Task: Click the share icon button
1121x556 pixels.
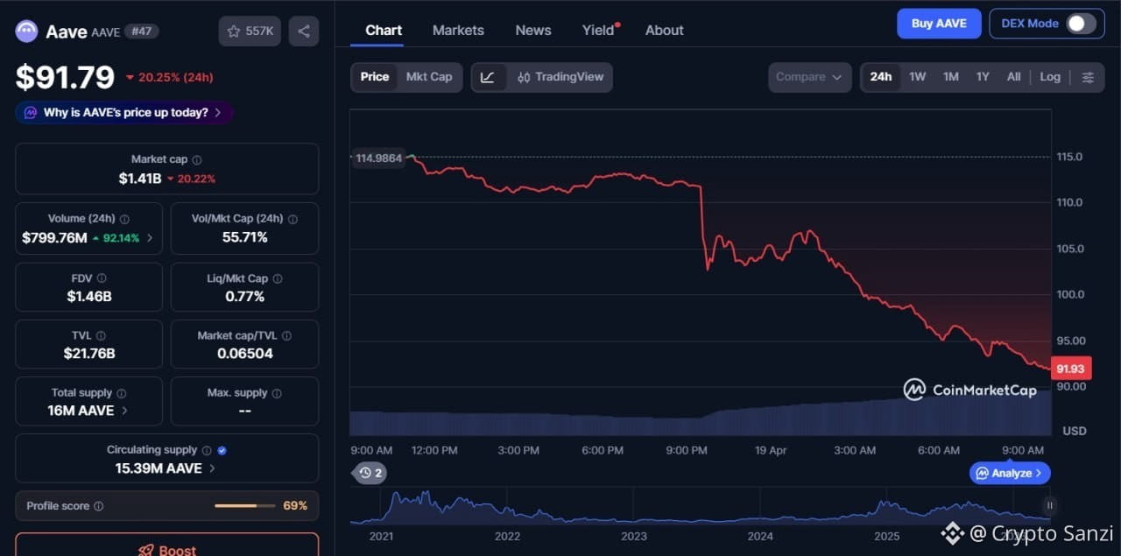Action: 304,31
